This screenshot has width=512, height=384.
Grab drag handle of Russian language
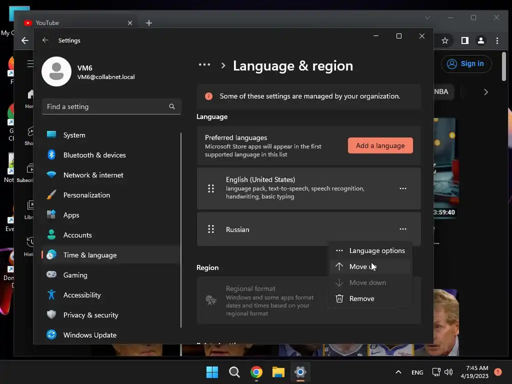pos(211,229)
